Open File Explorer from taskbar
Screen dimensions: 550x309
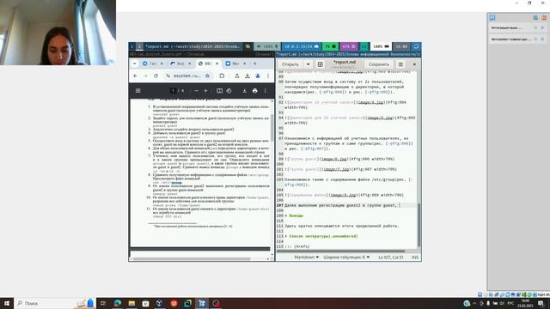[131, 303]
